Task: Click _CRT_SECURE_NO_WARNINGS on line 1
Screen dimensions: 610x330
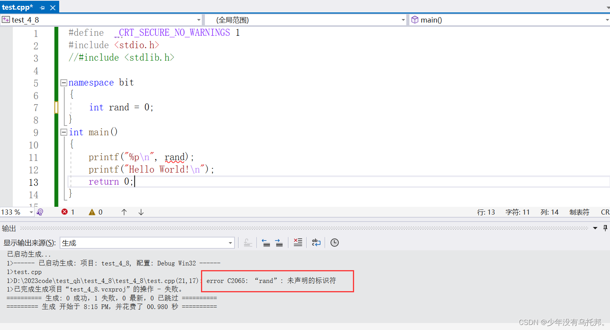Action: (172, 33)
